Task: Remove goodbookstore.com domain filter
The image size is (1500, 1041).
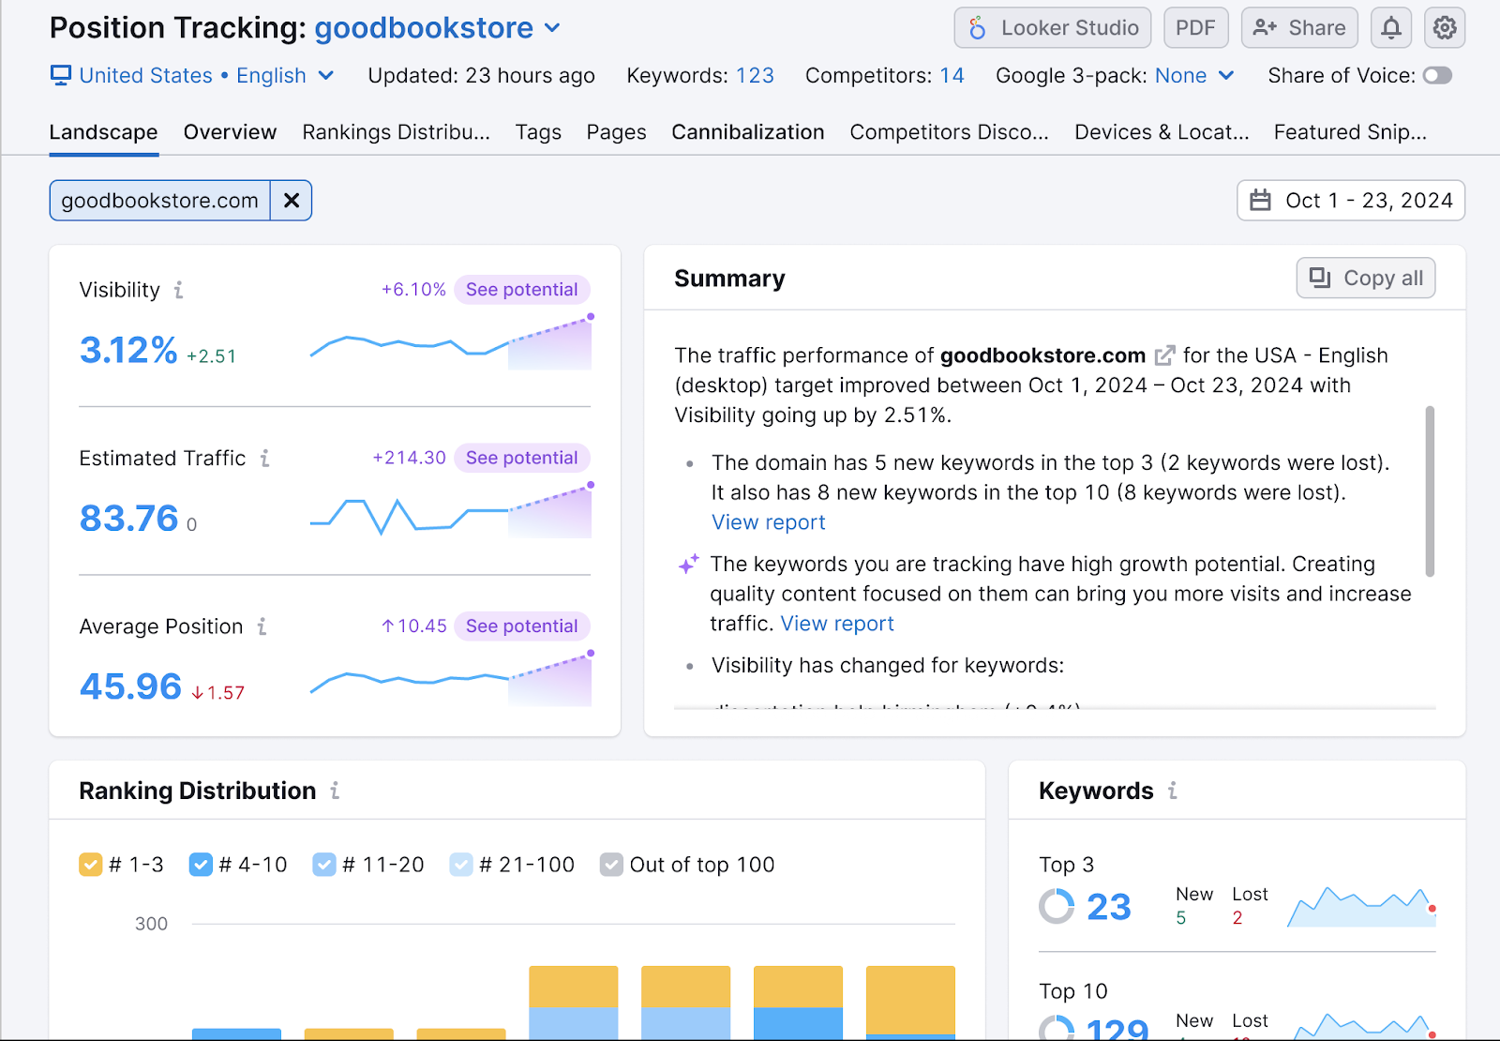Action: (x=292, y=201)
